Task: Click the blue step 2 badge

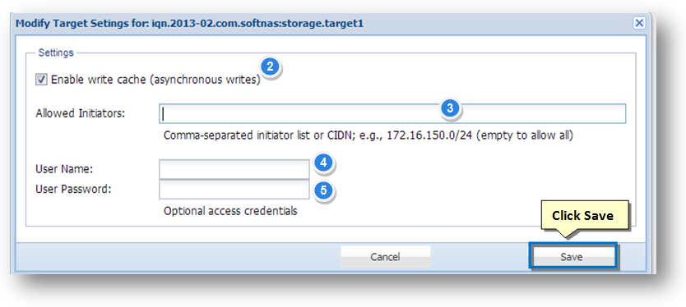Action: (x=271, y=66)
